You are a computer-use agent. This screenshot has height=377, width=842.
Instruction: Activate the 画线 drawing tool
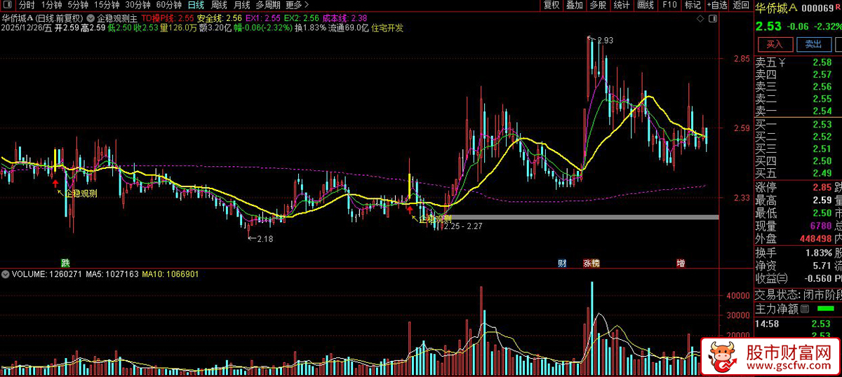click(646, 5)
